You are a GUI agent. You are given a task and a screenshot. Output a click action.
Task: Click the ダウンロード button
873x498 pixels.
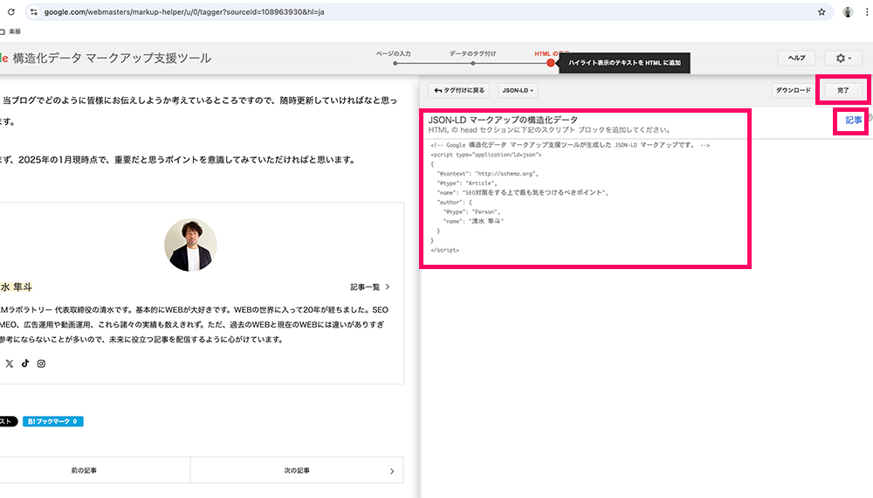[x=794, y=90]
